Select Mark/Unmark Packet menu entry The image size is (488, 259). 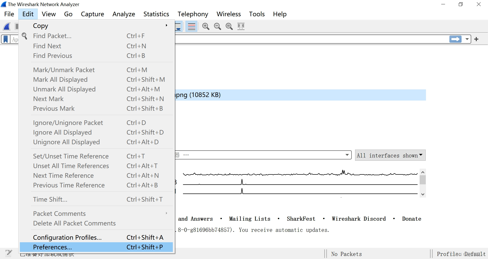point(96,70)
